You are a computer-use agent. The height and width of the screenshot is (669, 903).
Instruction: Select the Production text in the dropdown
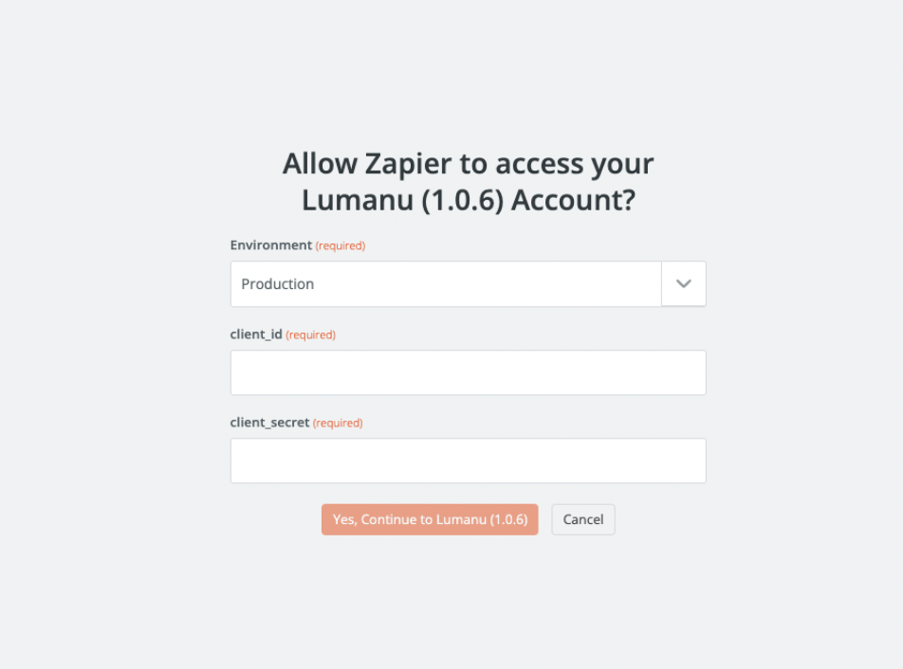pos(278,284)
